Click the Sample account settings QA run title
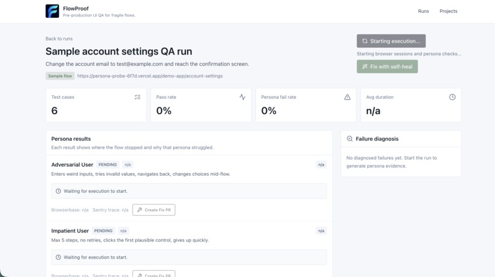The image size is (495, 277). coord(119,51)
